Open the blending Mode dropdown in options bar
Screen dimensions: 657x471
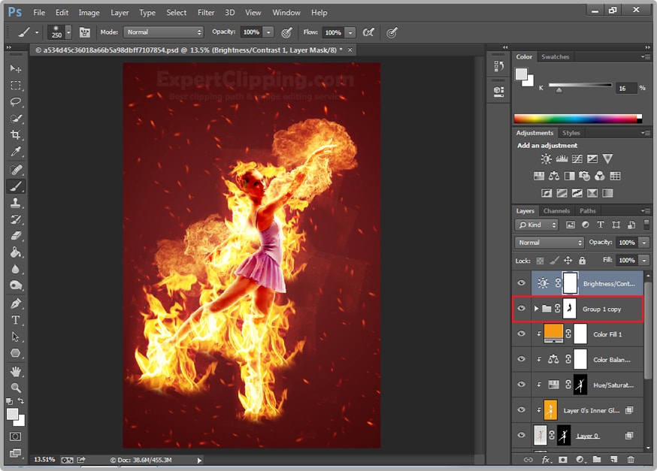click(x=164, y=32)
